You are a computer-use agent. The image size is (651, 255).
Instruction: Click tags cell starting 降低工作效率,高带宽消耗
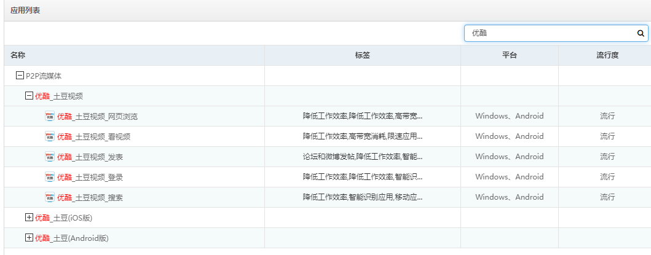click(x=363, y=136)
